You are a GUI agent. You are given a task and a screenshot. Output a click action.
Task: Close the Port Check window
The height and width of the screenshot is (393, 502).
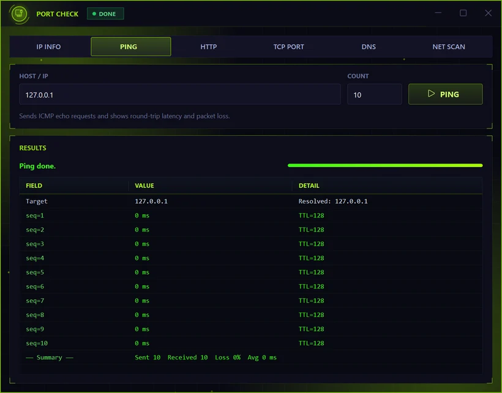point(488,13)
